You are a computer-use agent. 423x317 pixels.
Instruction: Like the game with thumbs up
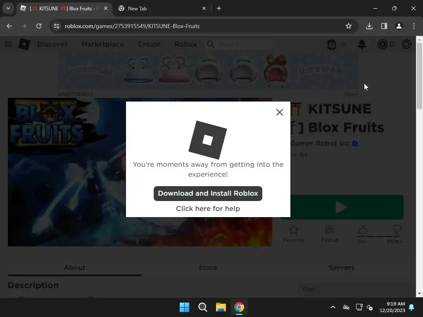pyautogui.click(x=363, y=229)
